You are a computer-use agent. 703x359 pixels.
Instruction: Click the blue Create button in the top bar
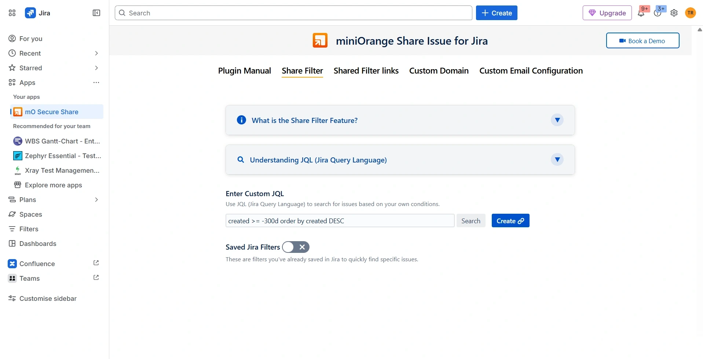497,13
